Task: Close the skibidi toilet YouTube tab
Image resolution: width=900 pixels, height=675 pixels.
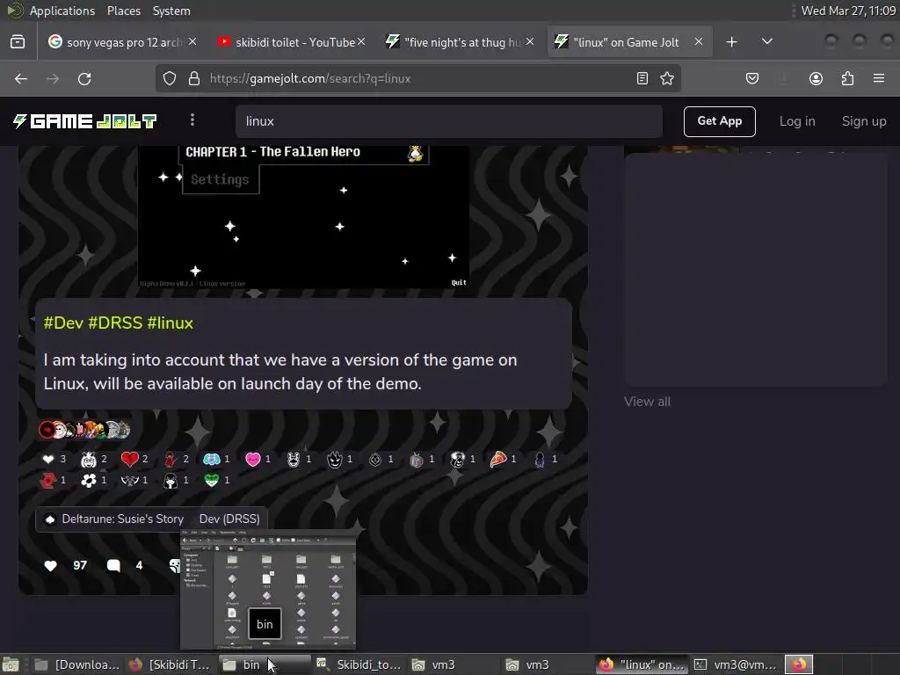Action: click(361, 41)
